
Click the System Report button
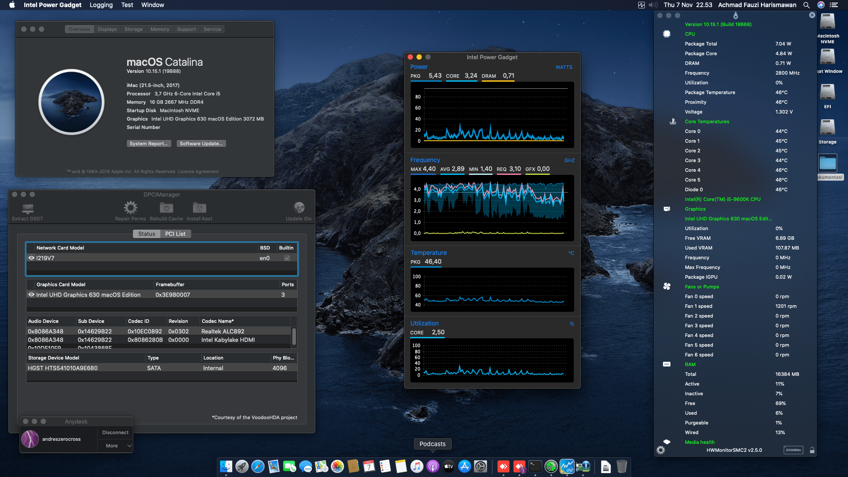point(149,143)
